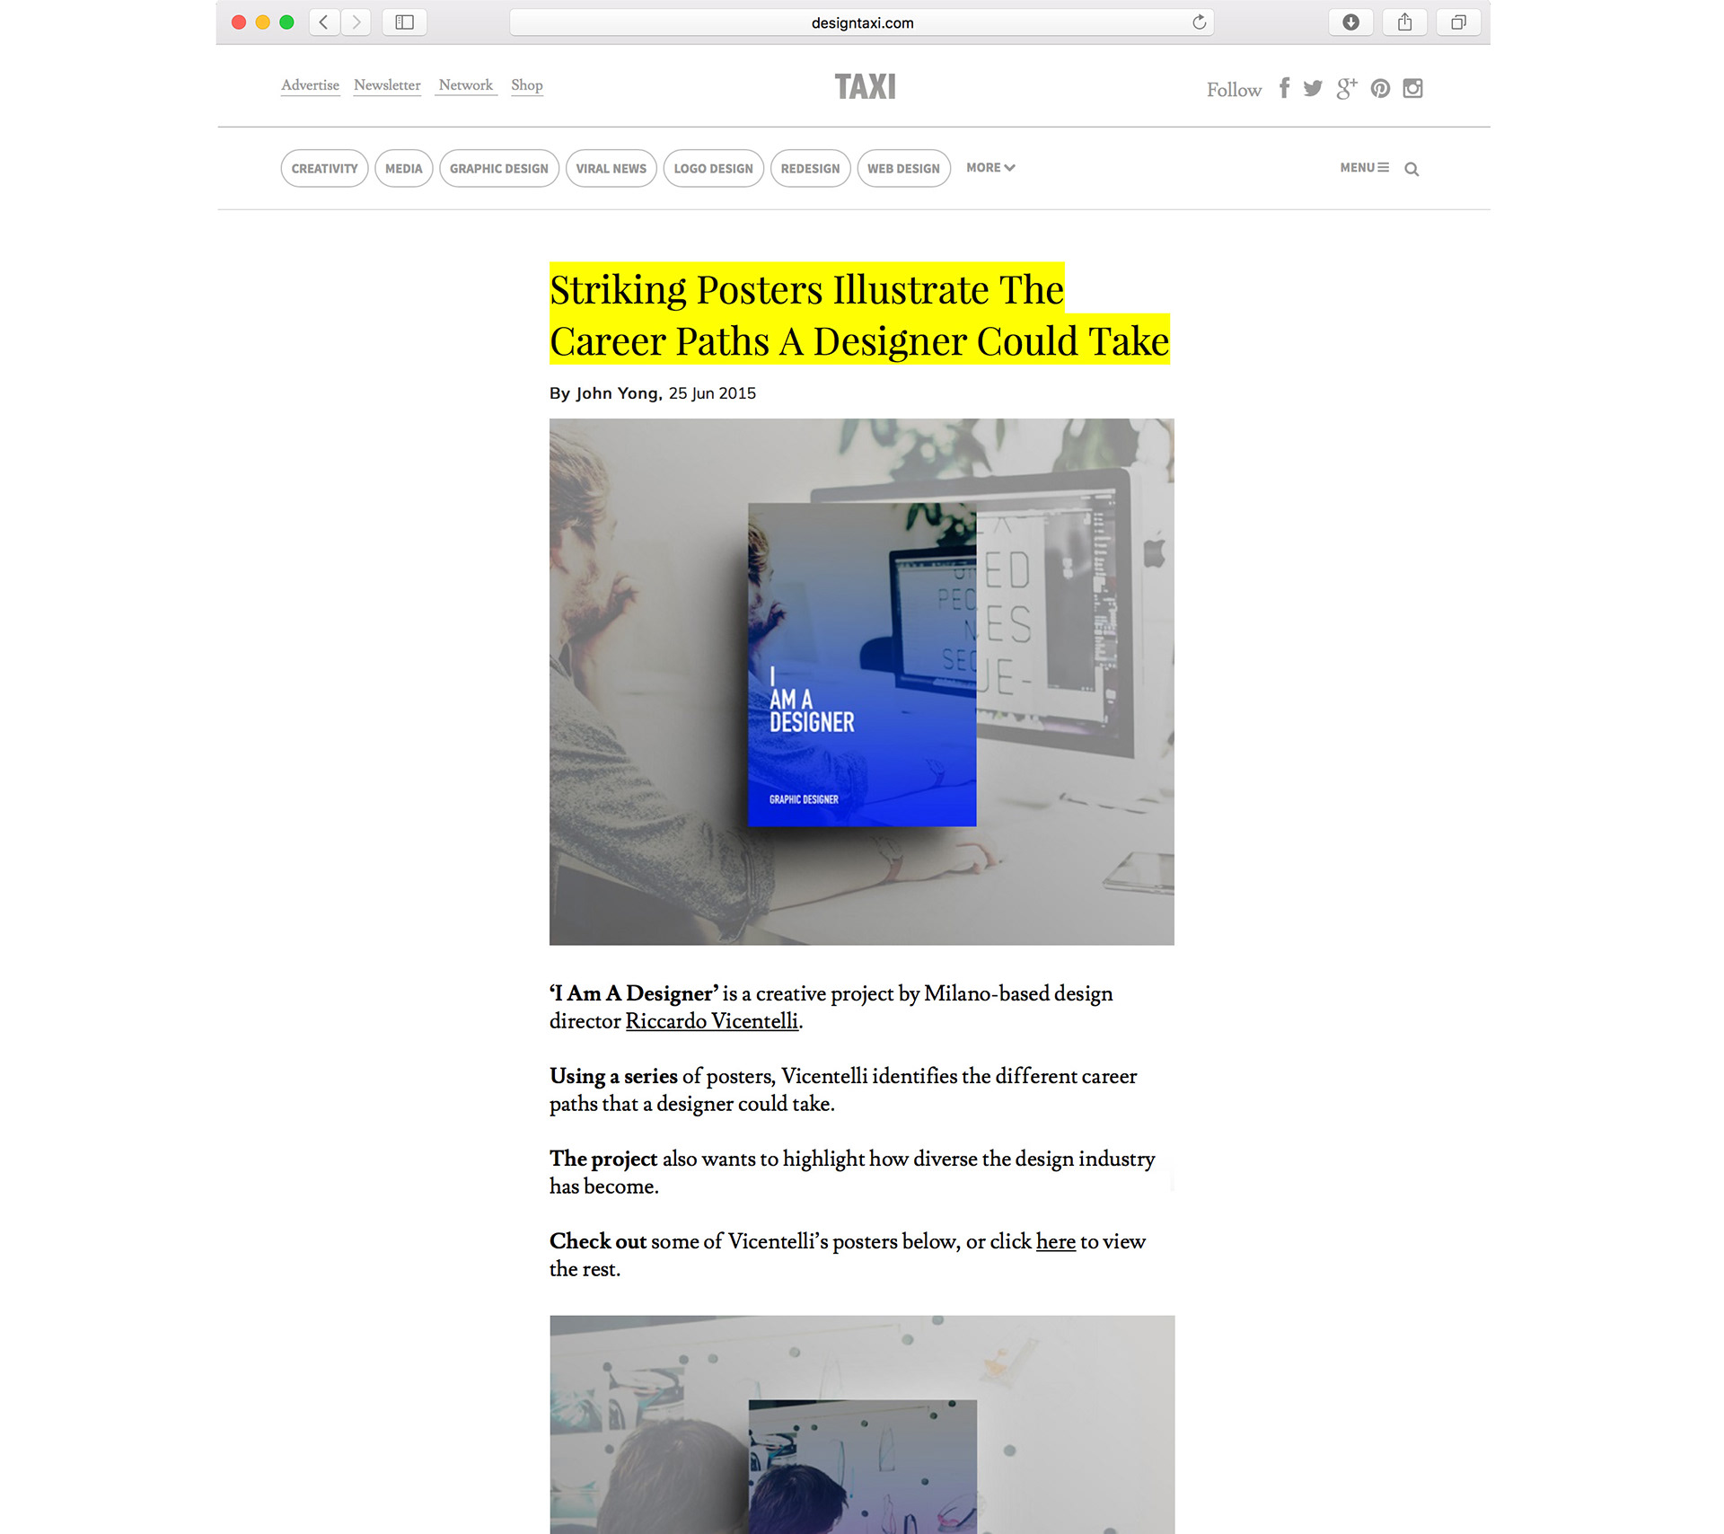Reload the page with refresh icon

coord(1199,22)
